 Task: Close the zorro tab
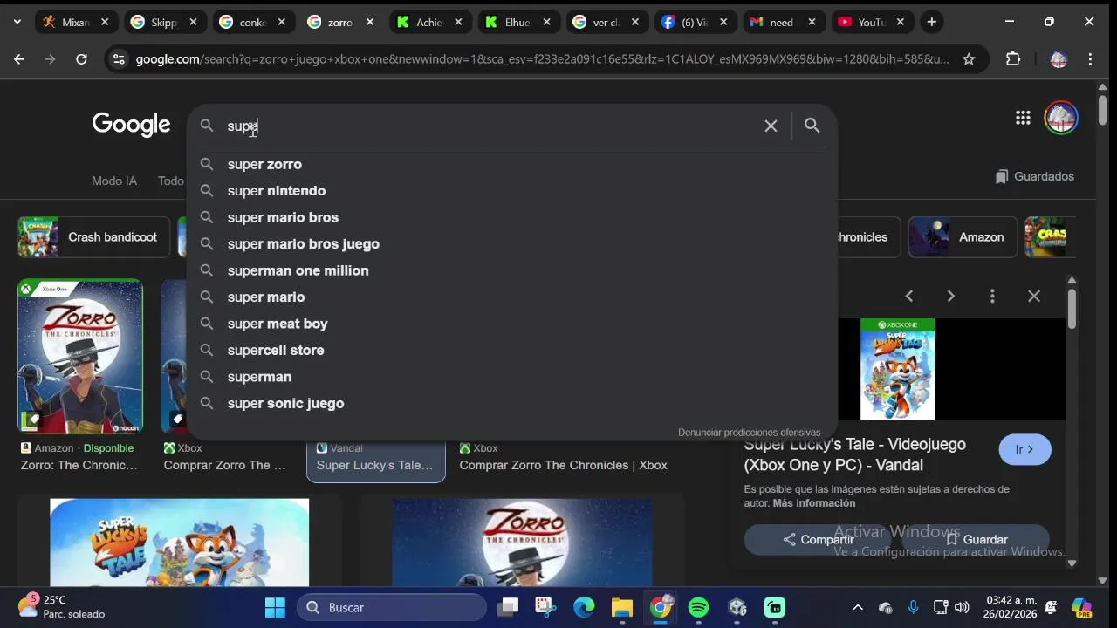click(x=370, y=22)
